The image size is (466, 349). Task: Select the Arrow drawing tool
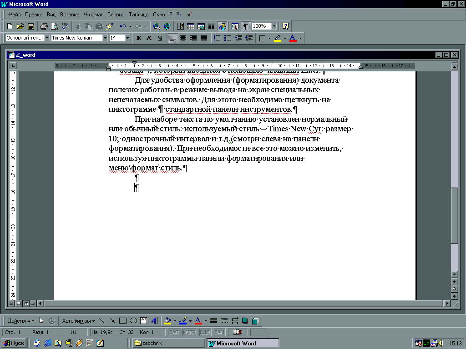tap(112, 320)
